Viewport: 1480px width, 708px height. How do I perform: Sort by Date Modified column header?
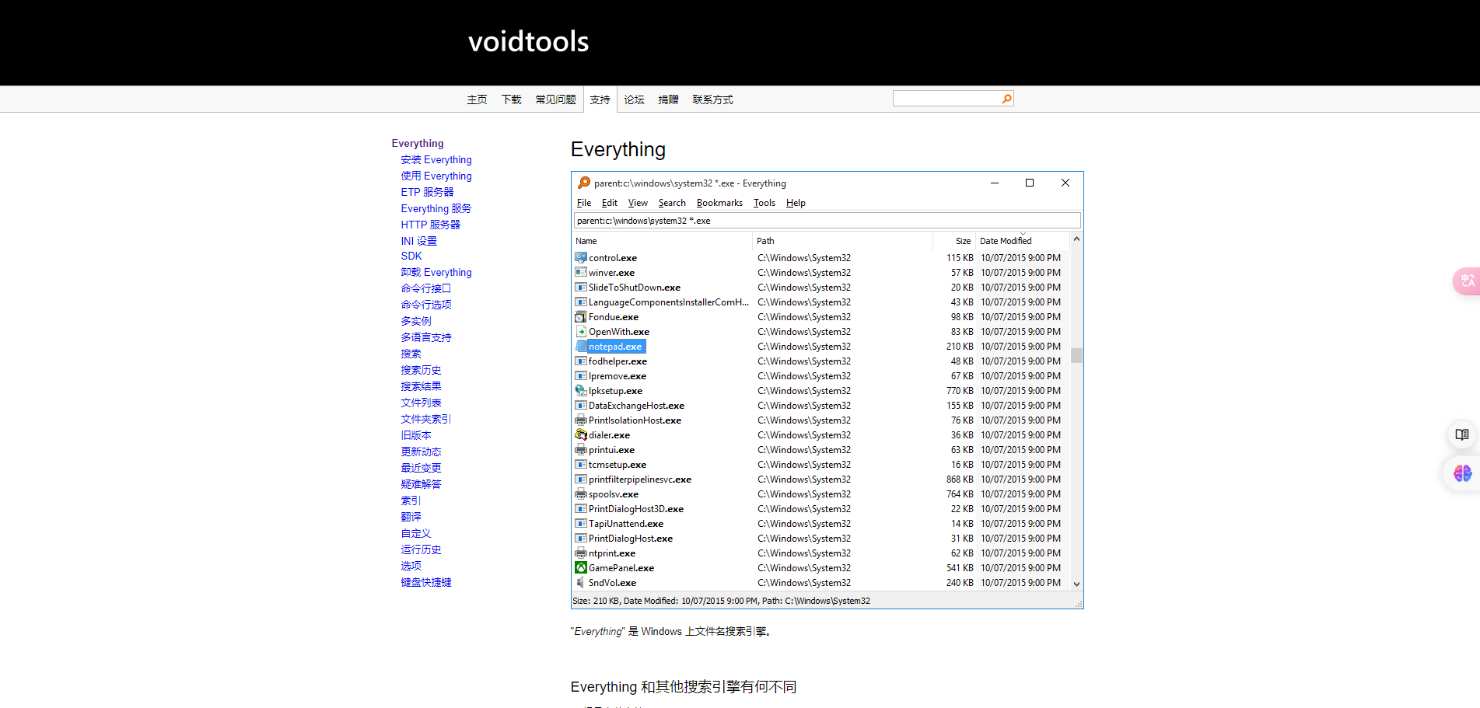click(1023, 241)
